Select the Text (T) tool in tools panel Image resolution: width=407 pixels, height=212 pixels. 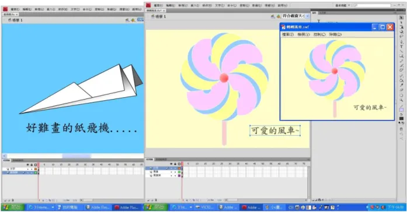point(401,47)
